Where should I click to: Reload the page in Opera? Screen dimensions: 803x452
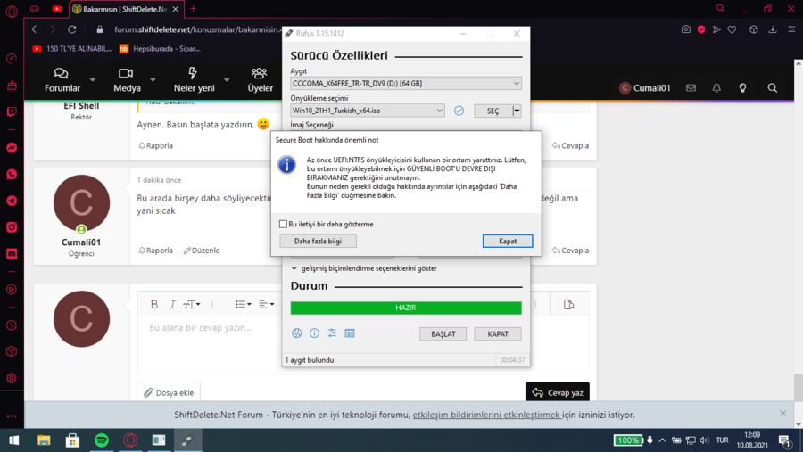(x=71, y=29)
